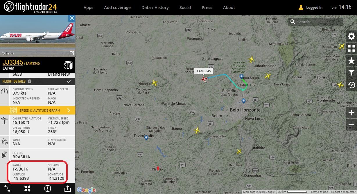Click the alert exclamation icon

click(x=48, y=188)
